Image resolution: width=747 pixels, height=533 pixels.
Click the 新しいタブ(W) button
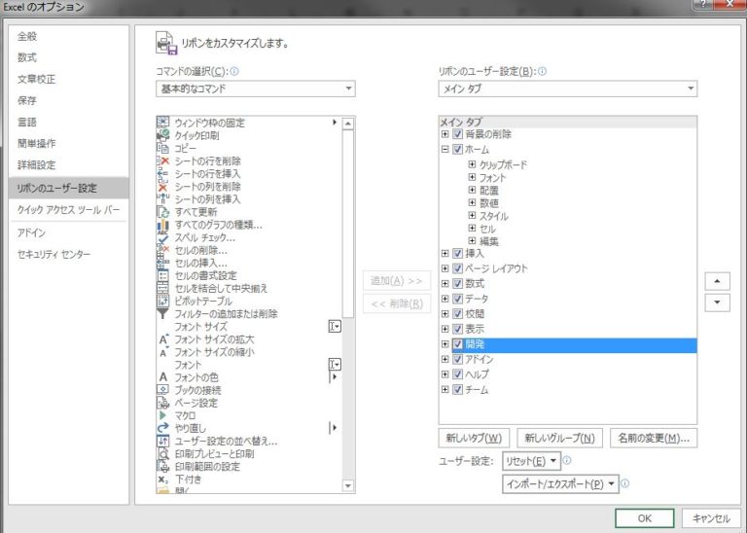474,438
